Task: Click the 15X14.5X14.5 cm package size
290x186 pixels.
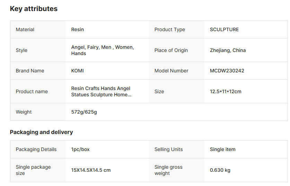Action: [x=91, y=170]
